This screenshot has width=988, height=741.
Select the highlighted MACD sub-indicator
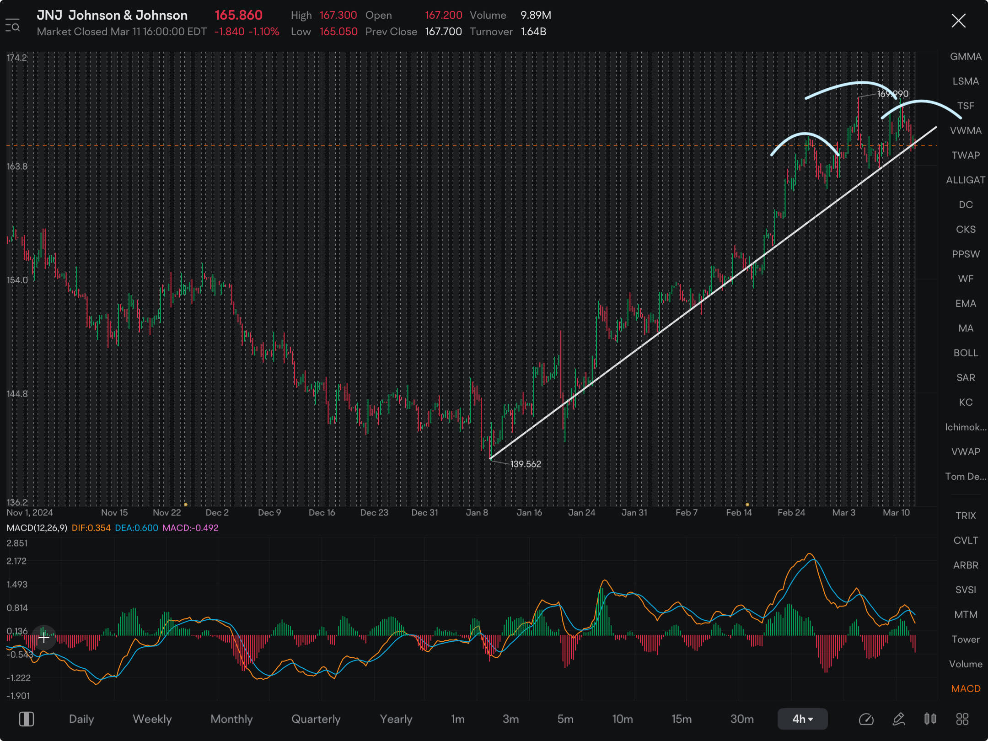966,689
